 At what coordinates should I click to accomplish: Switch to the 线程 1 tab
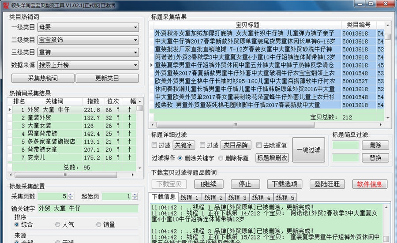click(x=190, y=198)
